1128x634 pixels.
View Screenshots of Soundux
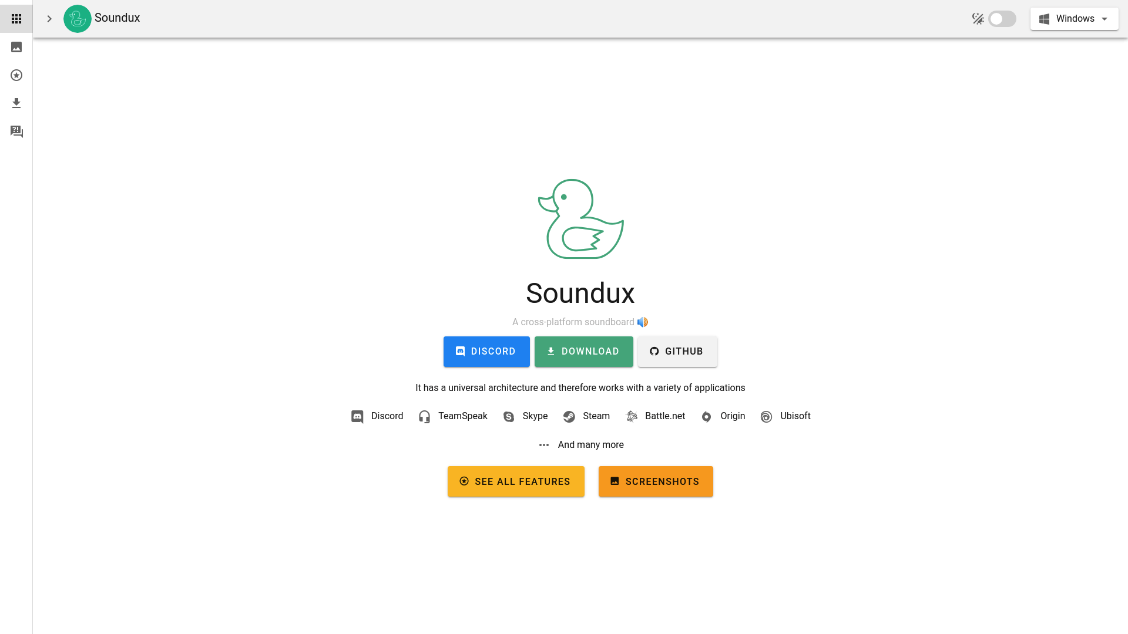tap(656, 481)
